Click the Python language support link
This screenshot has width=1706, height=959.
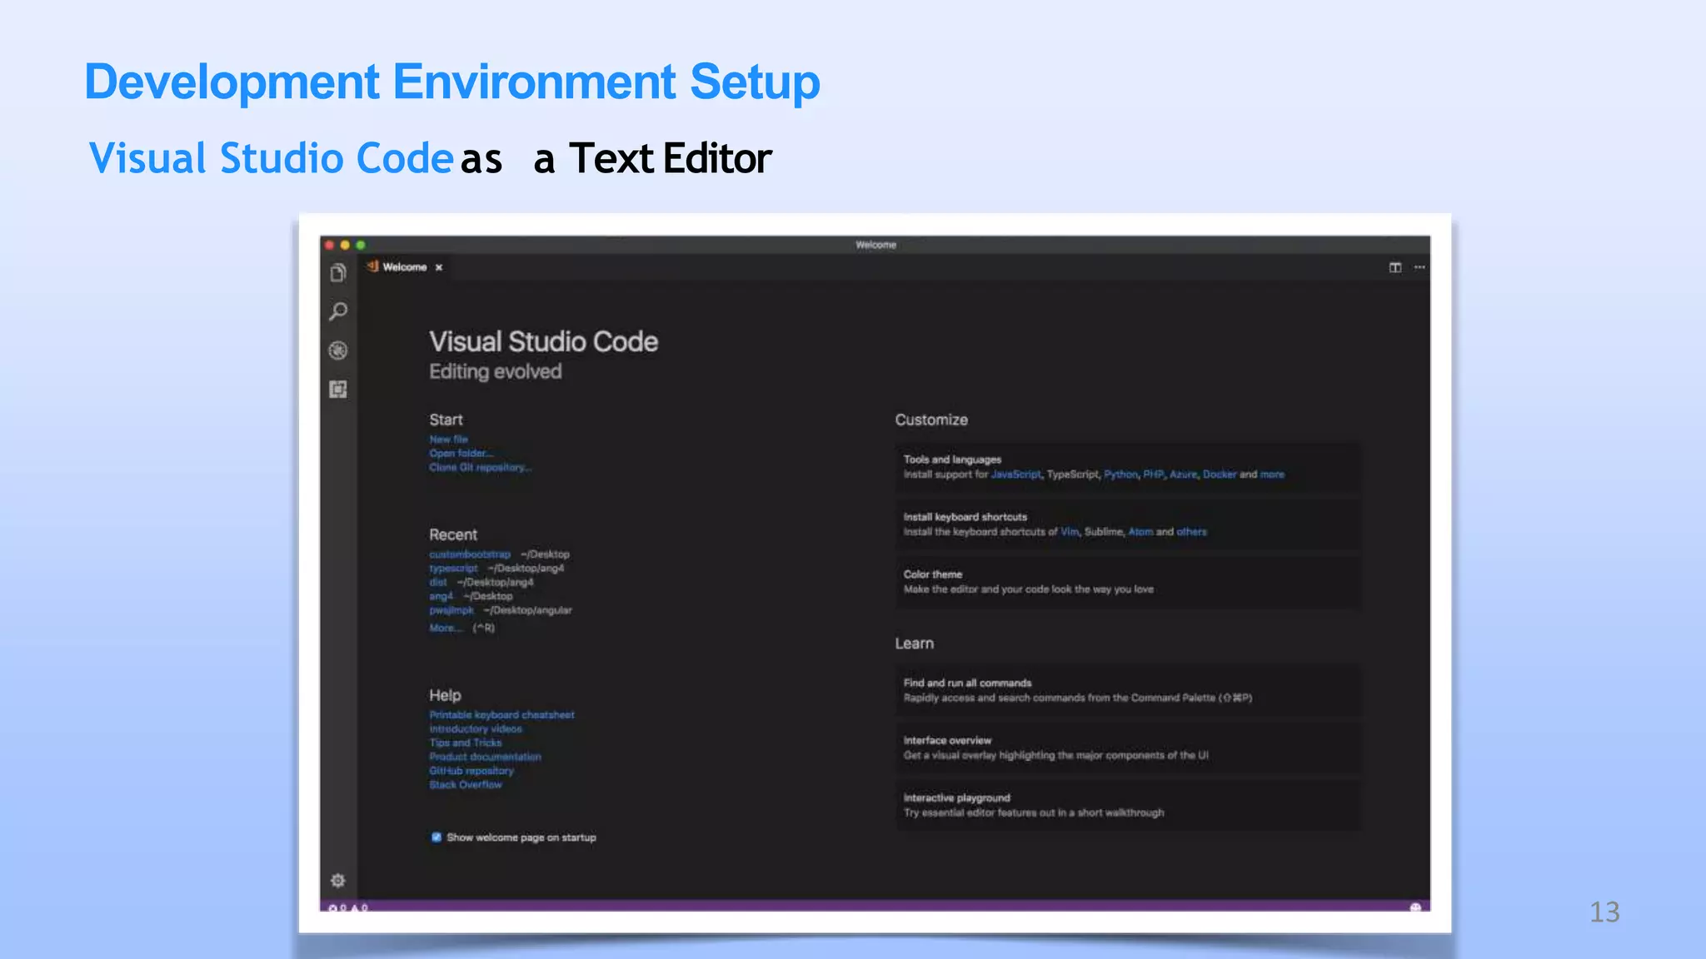[1120, 475]
